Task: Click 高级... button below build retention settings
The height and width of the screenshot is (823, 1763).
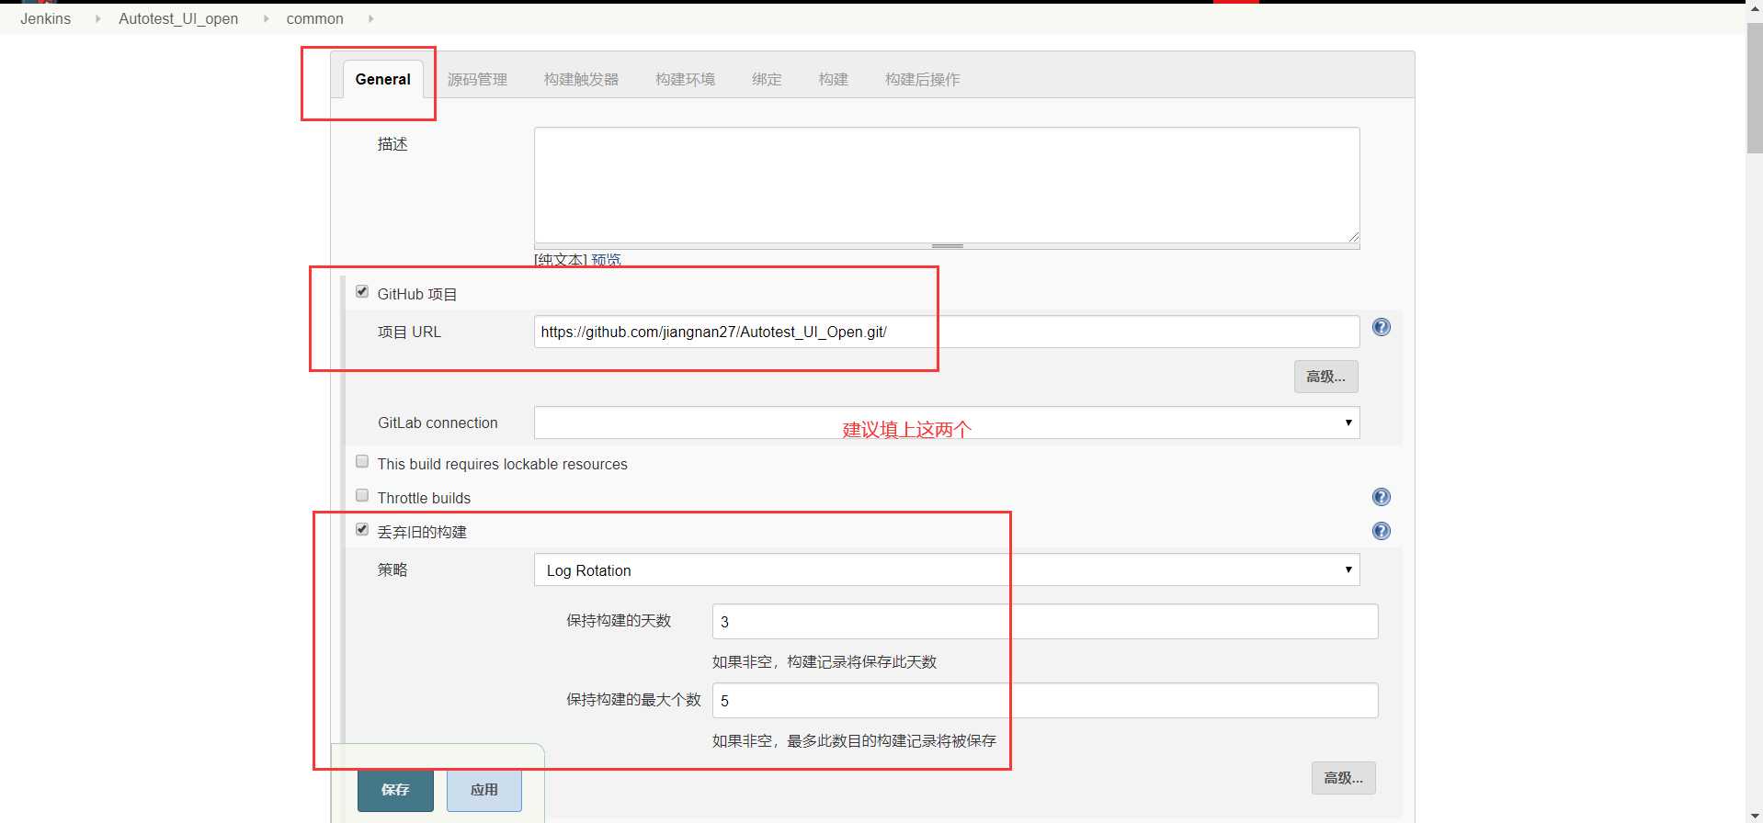Action: click(1343, 778)
